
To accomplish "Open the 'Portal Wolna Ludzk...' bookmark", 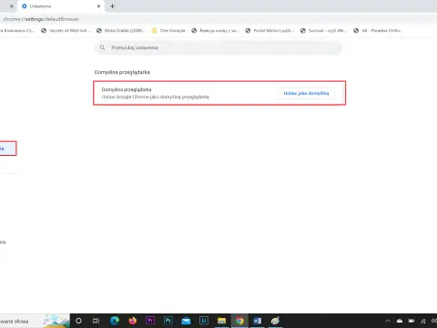I will pyautogui.click(x=269, y=31).
